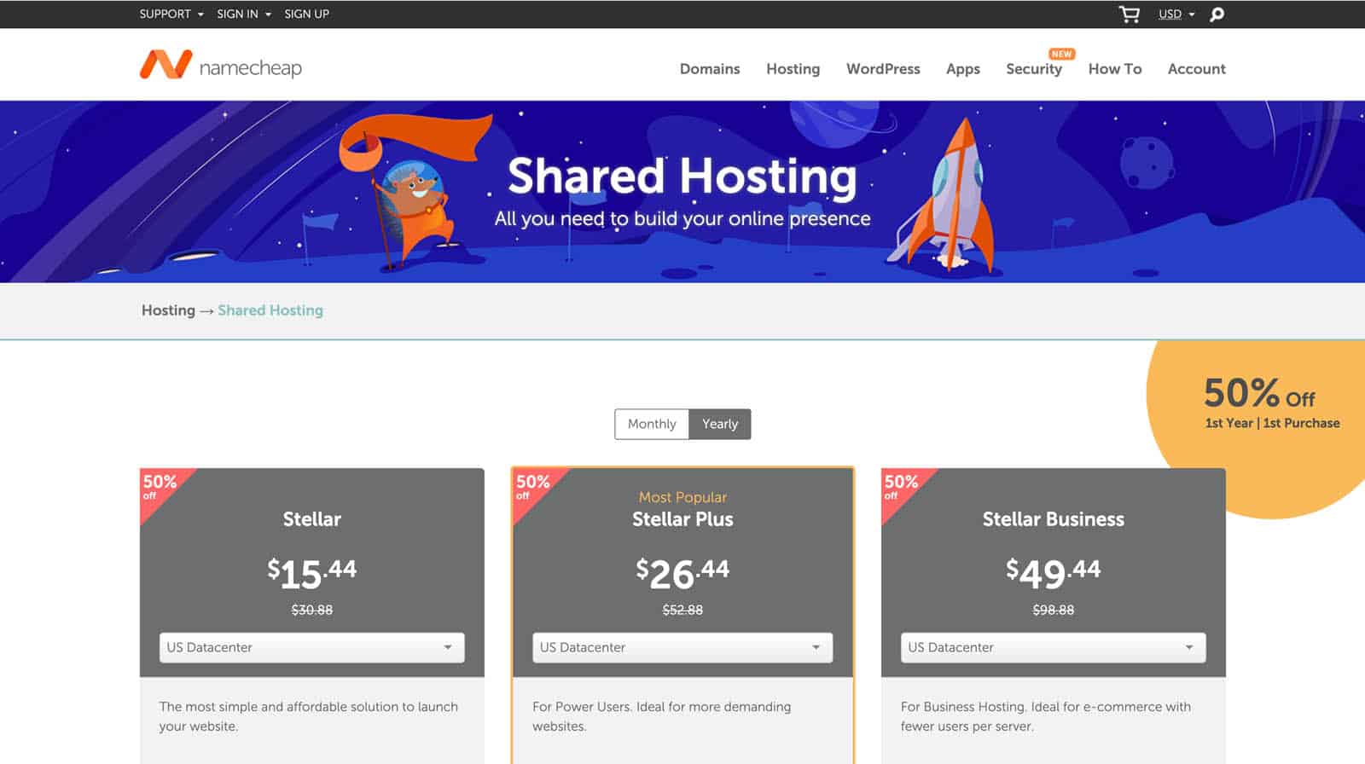Open the How To menu
This screenshot has height=764, width=1365.
1115,69
